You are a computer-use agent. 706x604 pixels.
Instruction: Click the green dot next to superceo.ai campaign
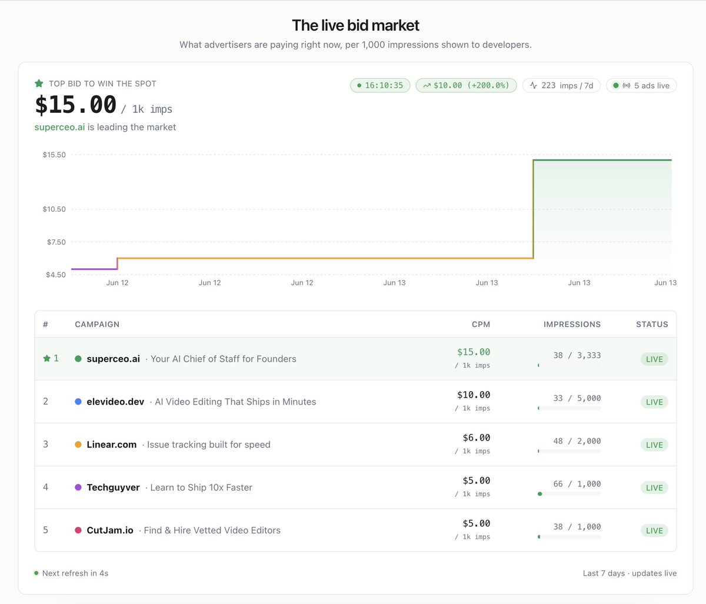pyautogui.click(x=78, y=359)
